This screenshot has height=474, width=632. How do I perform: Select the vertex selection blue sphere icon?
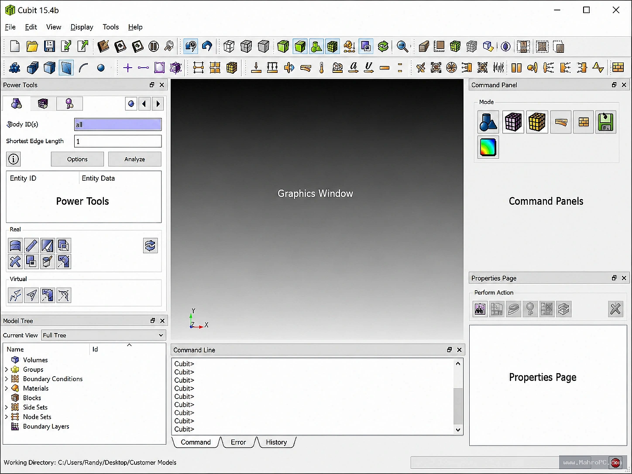(101, 68)
